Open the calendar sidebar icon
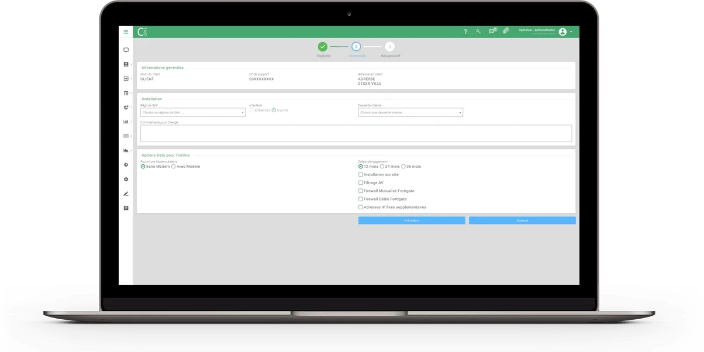 (126, 93)
